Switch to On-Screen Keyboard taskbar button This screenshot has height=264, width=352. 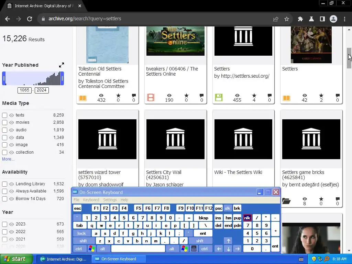tap(119, 259)
